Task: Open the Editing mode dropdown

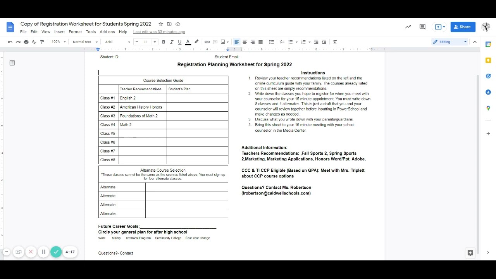Action: coord(450,42)
